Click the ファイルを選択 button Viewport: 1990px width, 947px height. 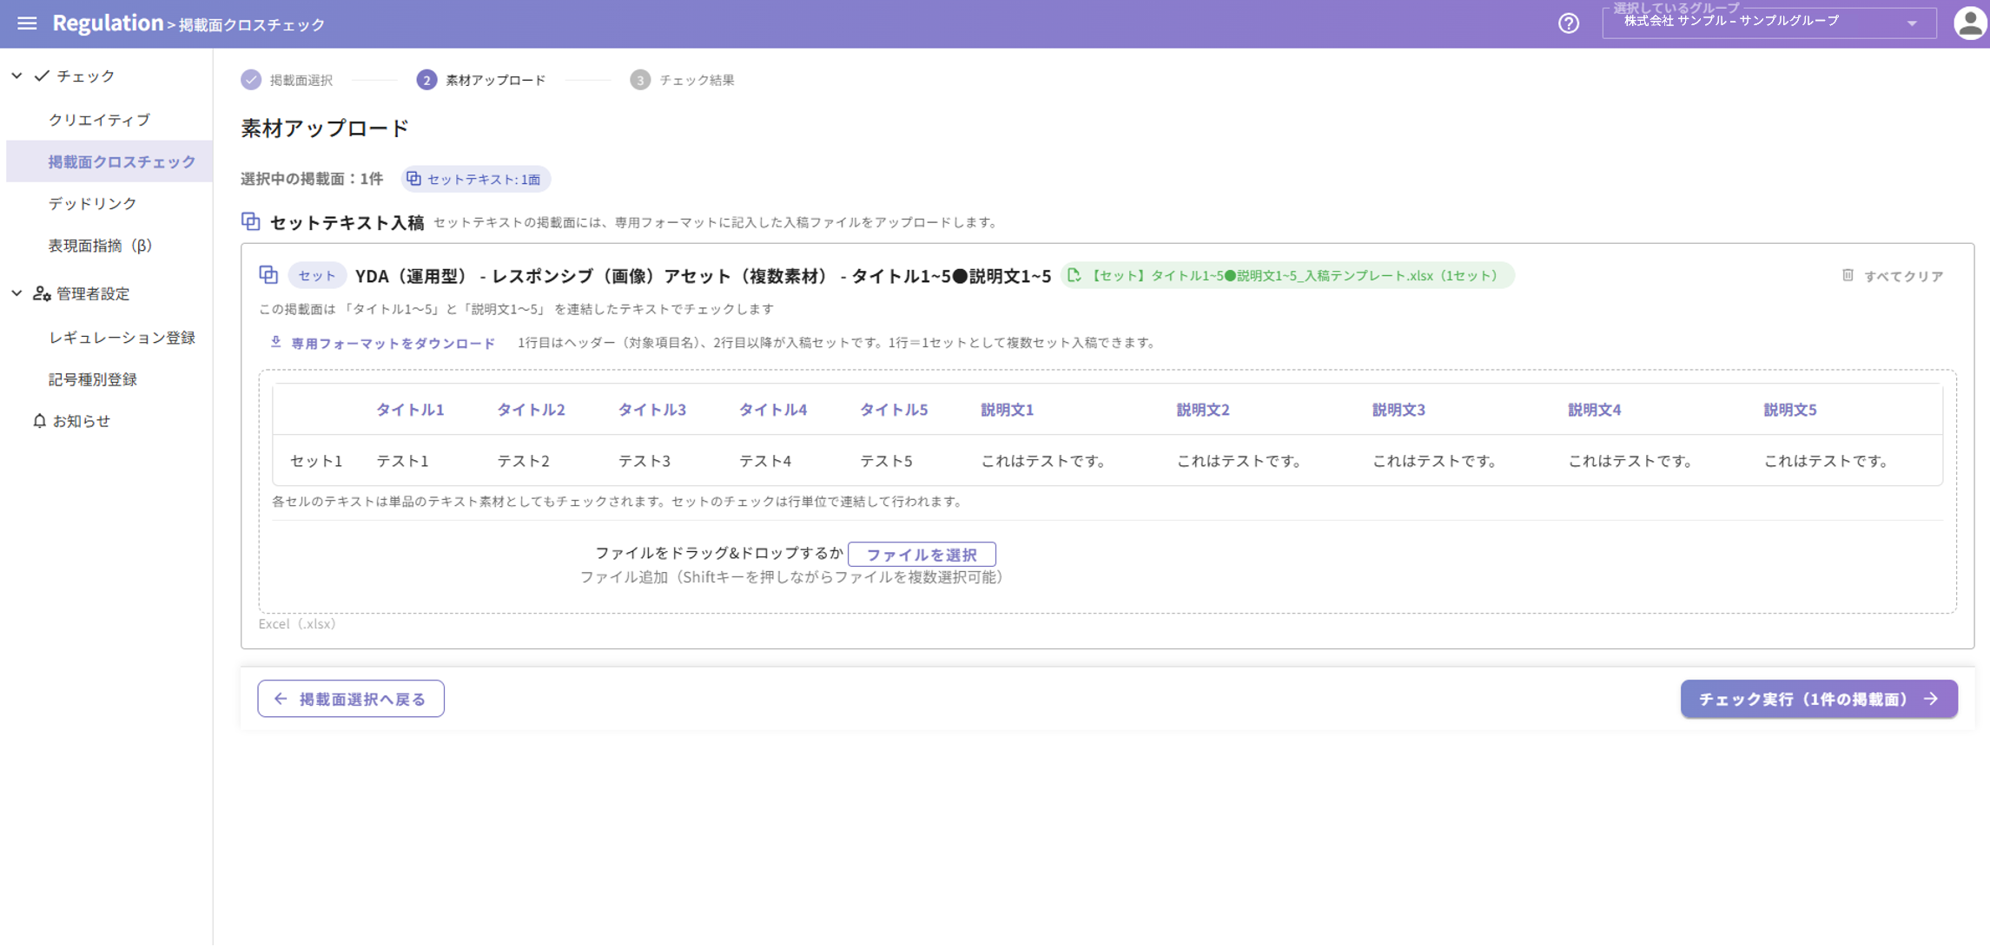point(922,555)
